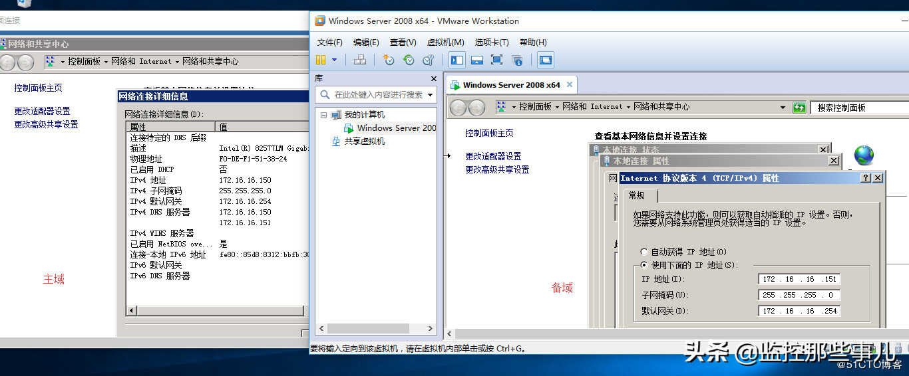Click the 搜索控制面板 search box

(x=860, y=108)
